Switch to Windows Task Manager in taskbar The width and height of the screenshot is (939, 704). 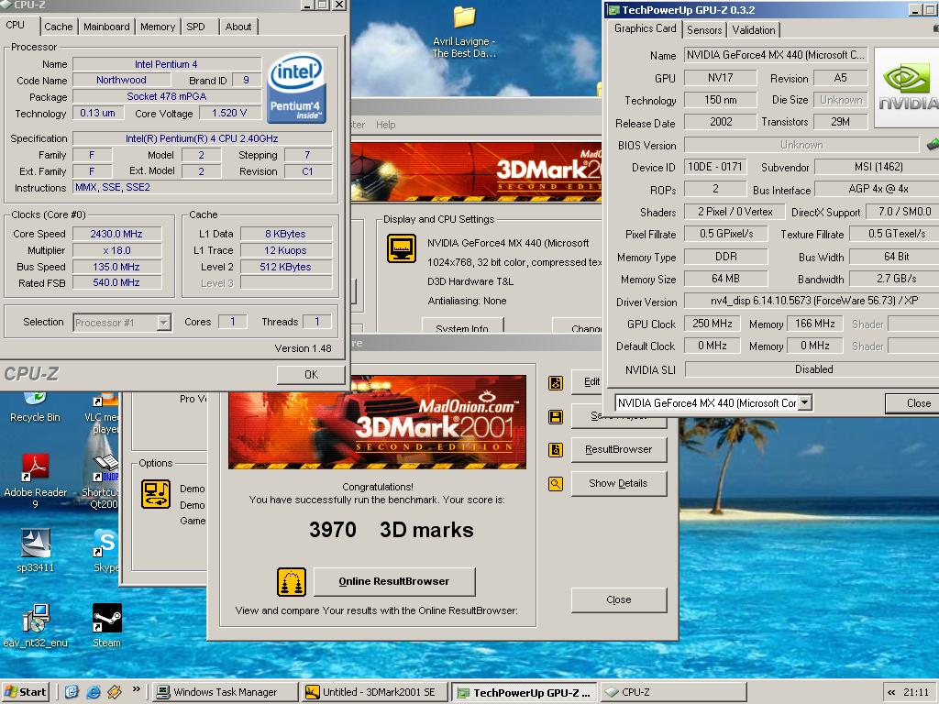[225, 692]
